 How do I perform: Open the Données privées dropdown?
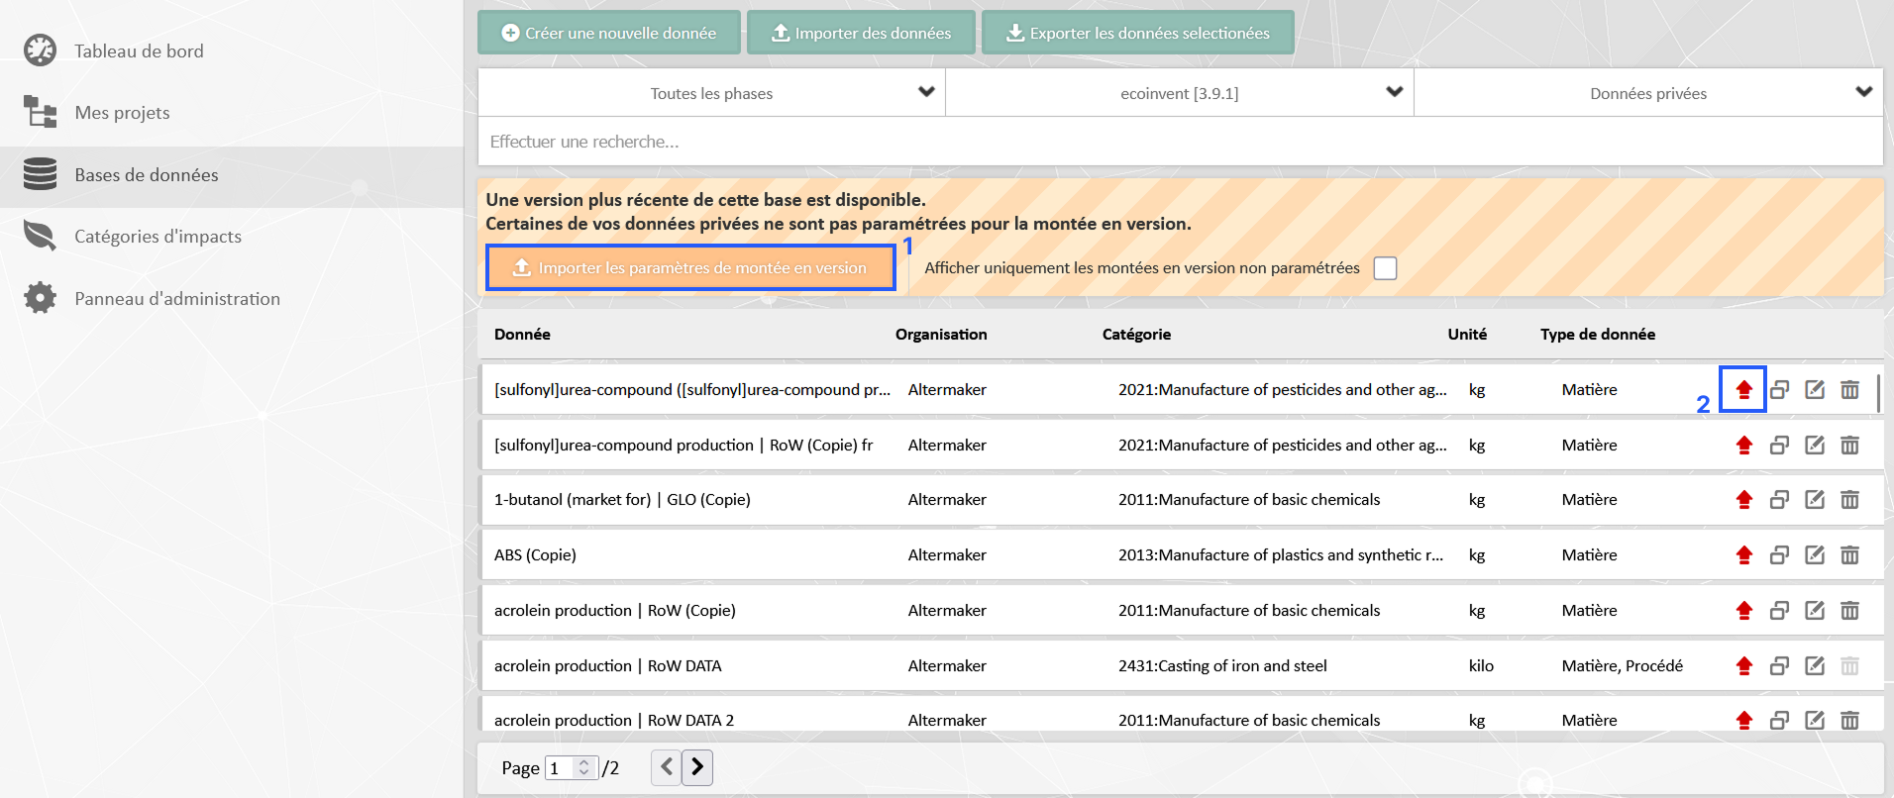(x=1648, y=93)
